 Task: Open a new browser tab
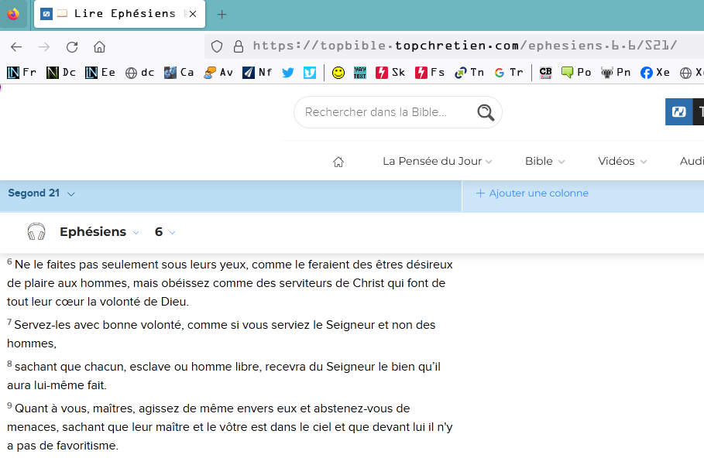222,15
